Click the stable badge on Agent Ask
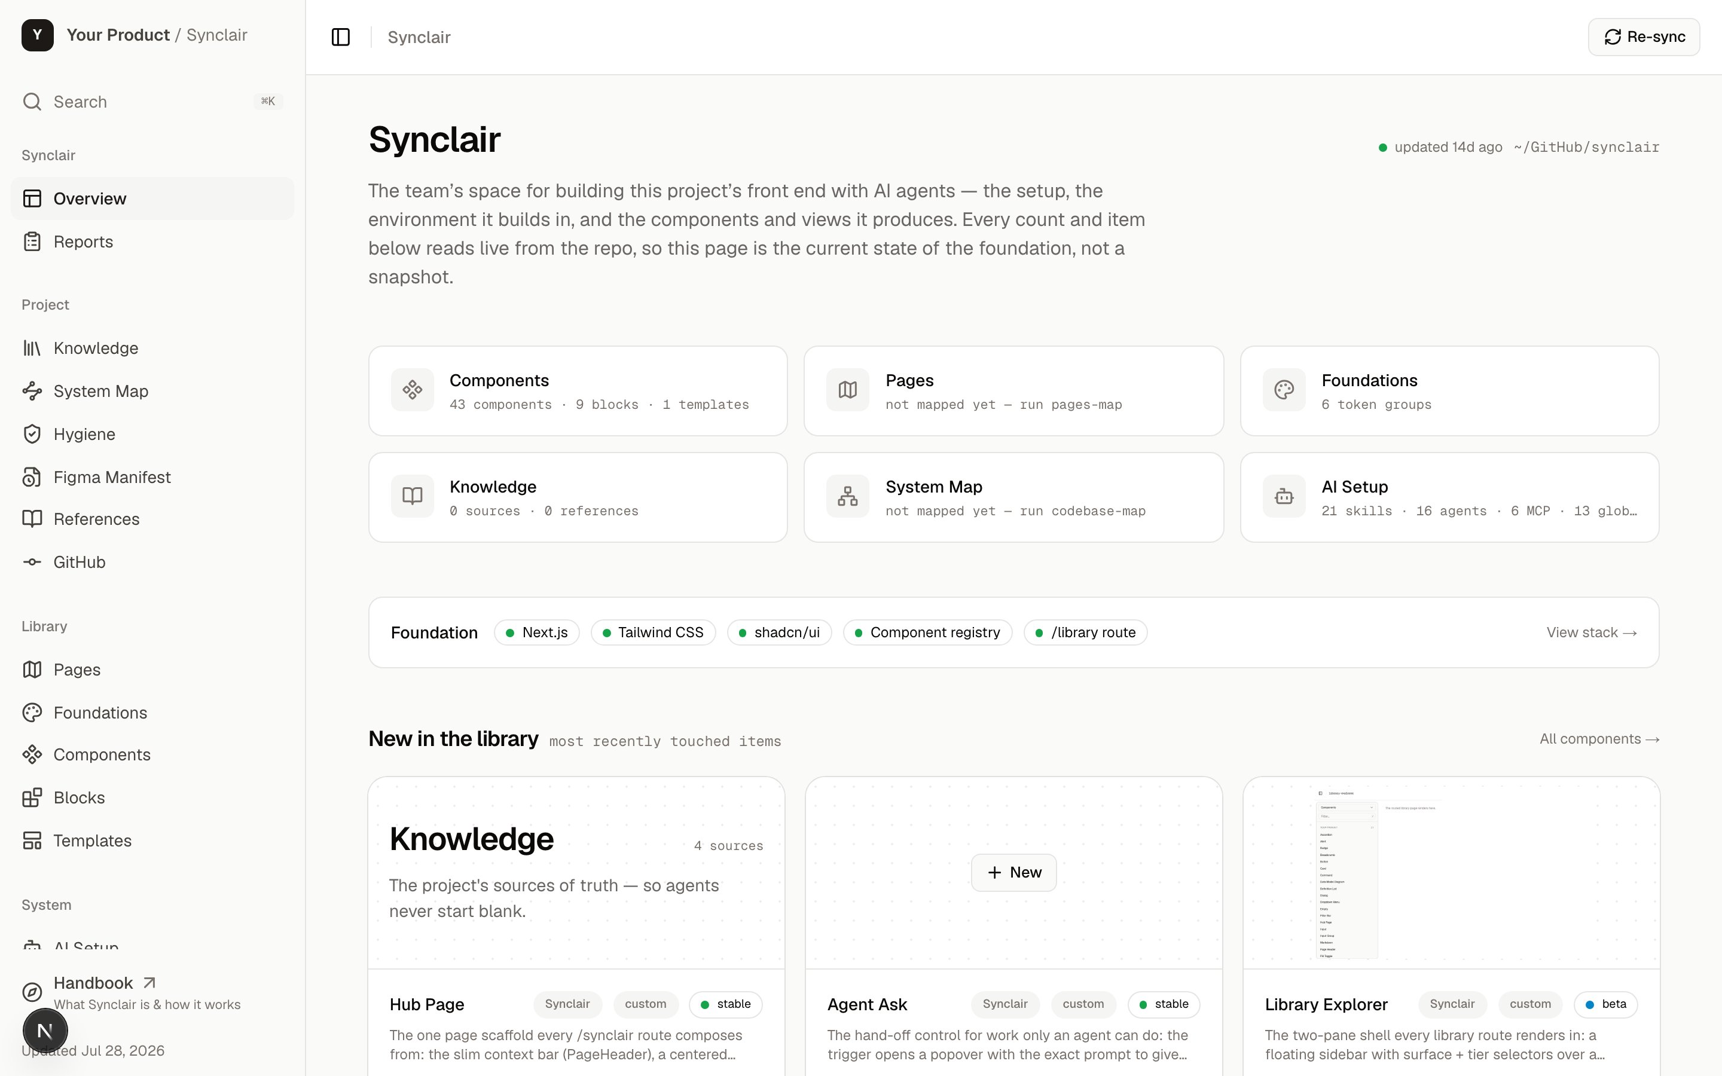 pyautogui.click(x=1164, y=1004)
